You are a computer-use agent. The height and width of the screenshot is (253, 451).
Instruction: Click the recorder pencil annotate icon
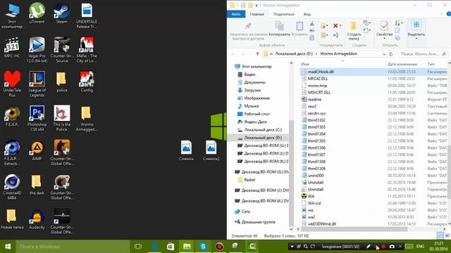[x=368, y=247]
